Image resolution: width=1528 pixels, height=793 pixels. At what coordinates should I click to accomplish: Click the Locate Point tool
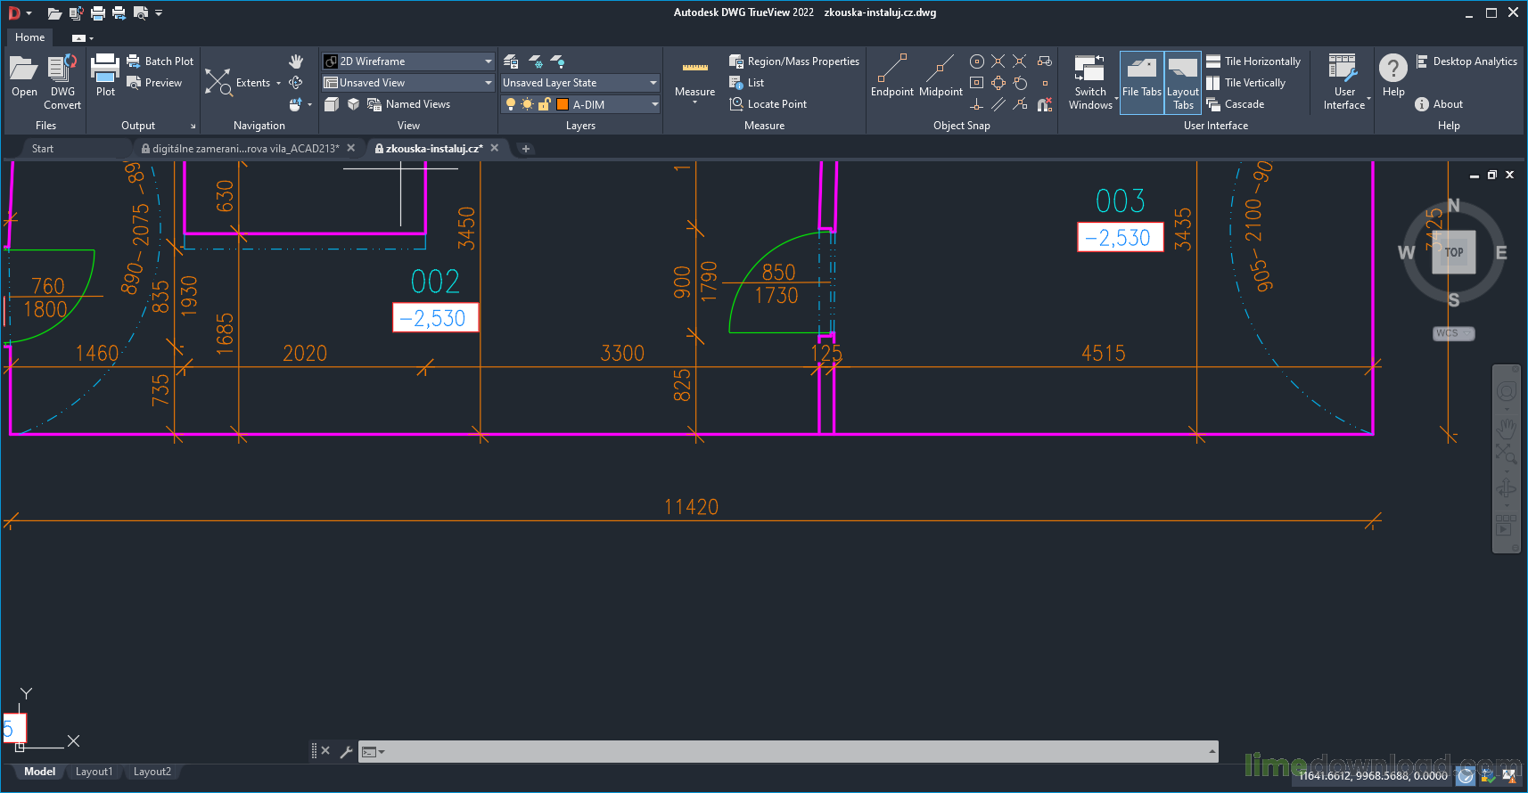pos(768,104)
